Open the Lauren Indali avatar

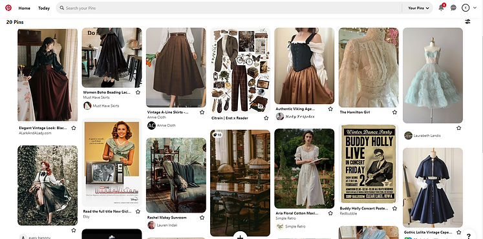point(151,225)
